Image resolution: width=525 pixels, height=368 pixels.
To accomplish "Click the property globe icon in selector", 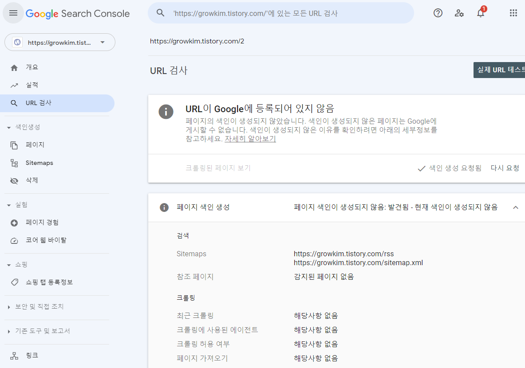I will (17, 42).
